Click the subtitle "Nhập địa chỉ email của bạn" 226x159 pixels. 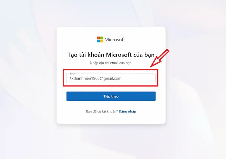[x=111, y=63]
